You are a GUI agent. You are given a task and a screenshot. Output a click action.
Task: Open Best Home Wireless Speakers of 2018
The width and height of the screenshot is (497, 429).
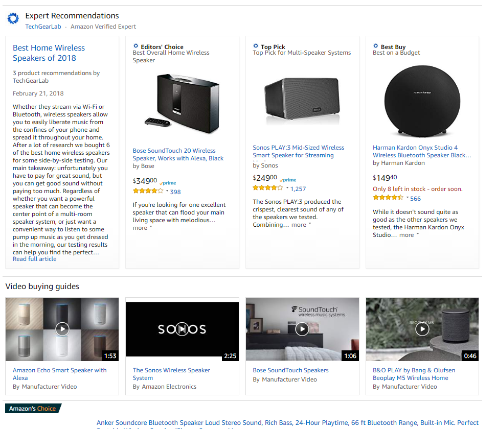49,53
